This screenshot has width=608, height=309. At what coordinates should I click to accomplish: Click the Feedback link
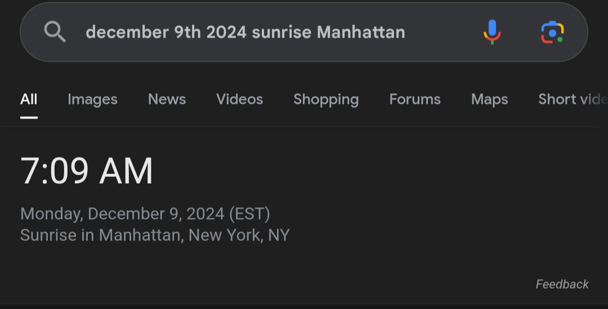coord(562,284)
